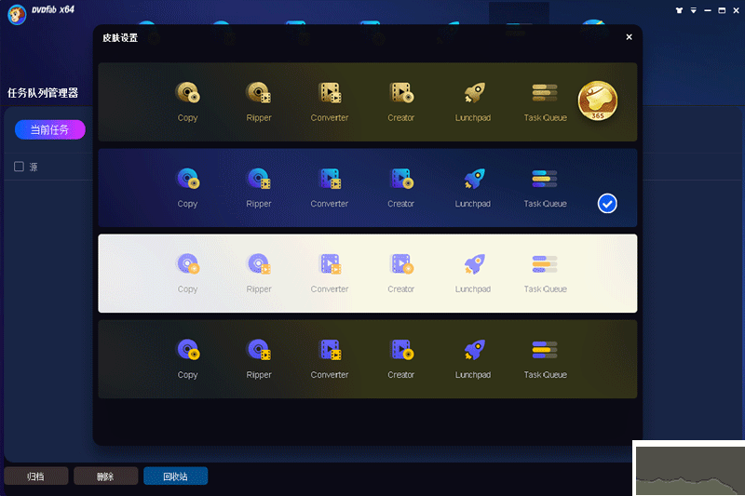This screenshot has width=745, height=496.
Task: Tick the 源 checkbox in the task list
Action: tap(19, 167)
